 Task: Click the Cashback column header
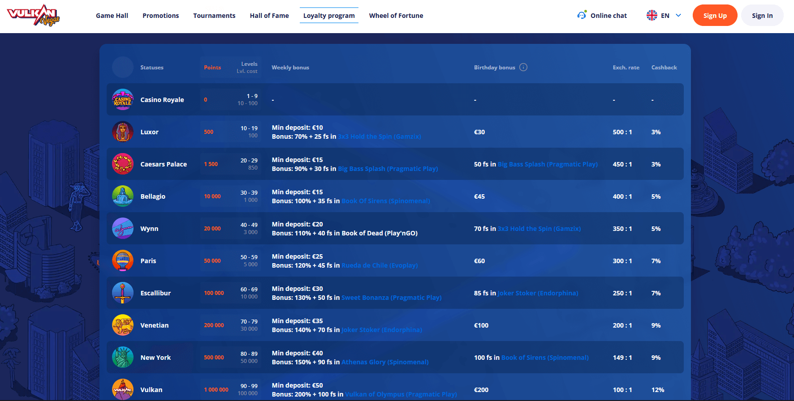coord(664,68)
